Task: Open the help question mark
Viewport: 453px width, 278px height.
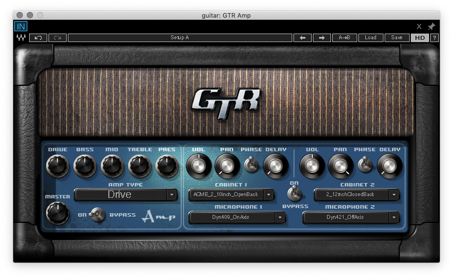Action: pos(434,38)
